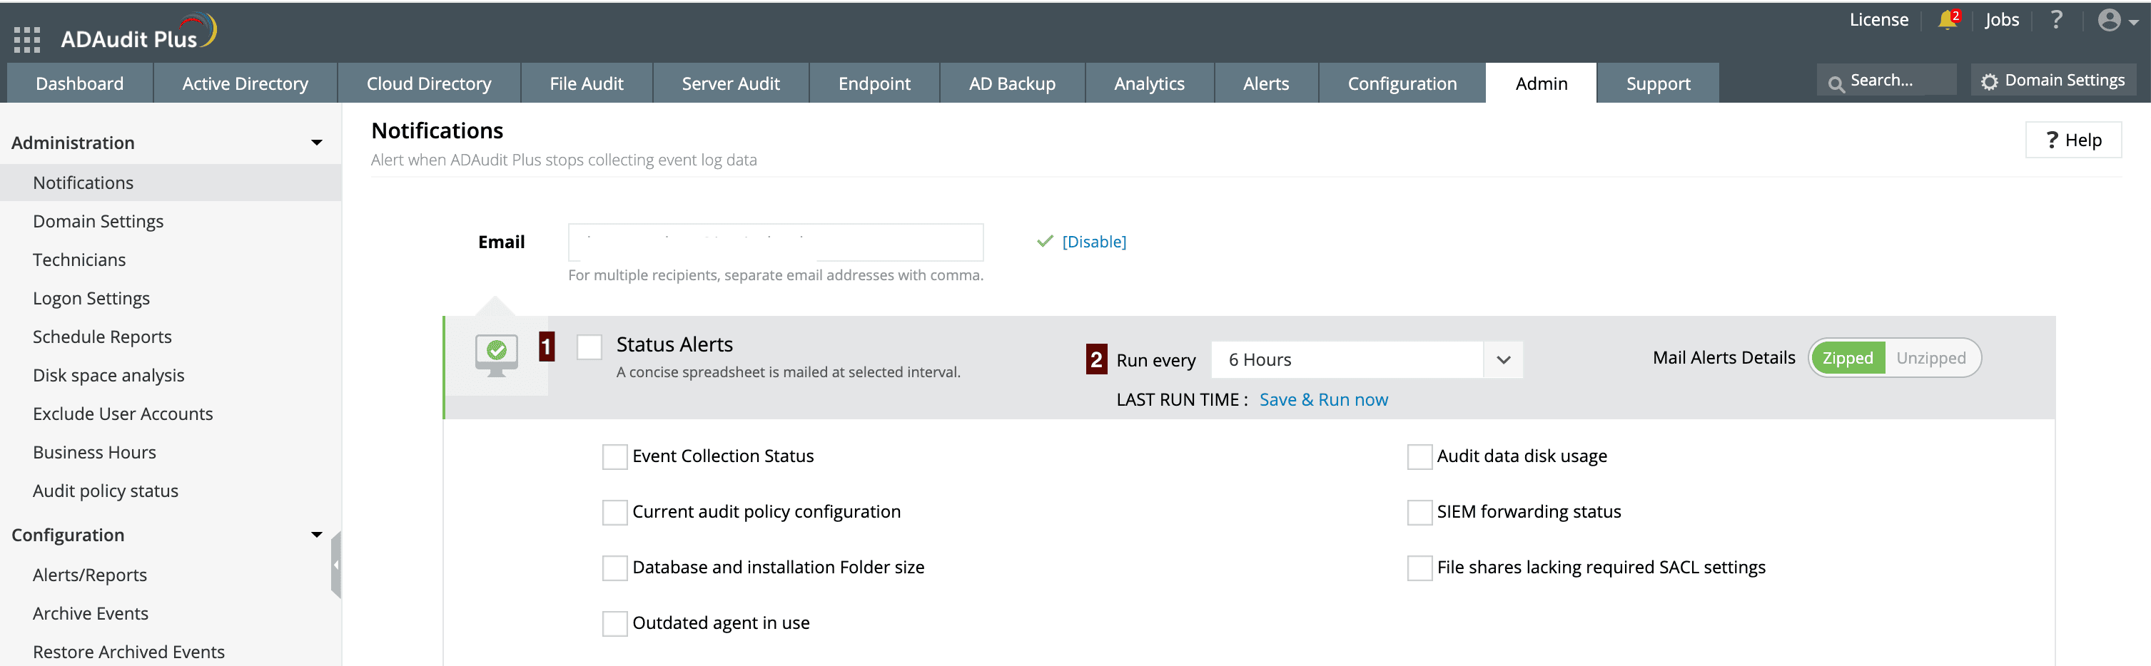Check Event Collection Status option
This screenshot has width=2151, height=666.
coord(614,456)
